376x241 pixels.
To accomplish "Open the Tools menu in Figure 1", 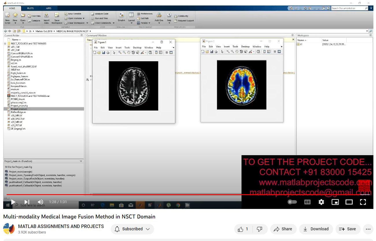I will [x=127, y=48].
